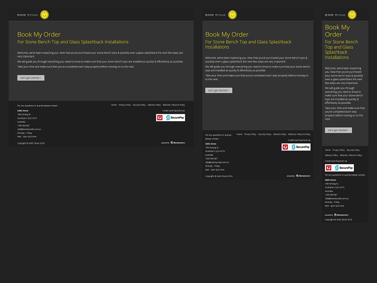
Task: Open Security Policy link in the desktop footer
Action: 139,105
